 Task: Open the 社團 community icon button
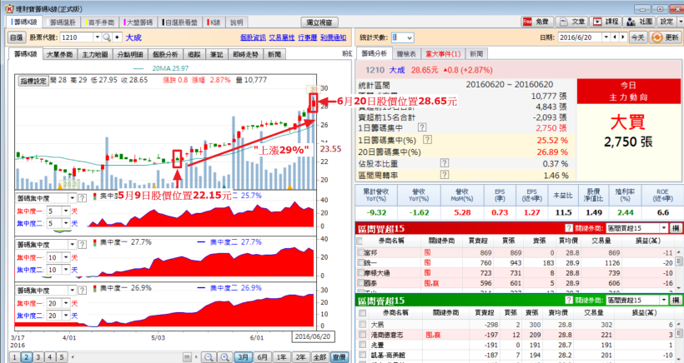tap(640, 22)
